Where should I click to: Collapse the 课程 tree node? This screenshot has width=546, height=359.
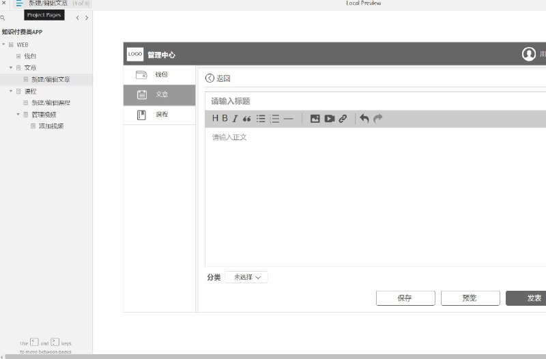(x=11, y=91)
